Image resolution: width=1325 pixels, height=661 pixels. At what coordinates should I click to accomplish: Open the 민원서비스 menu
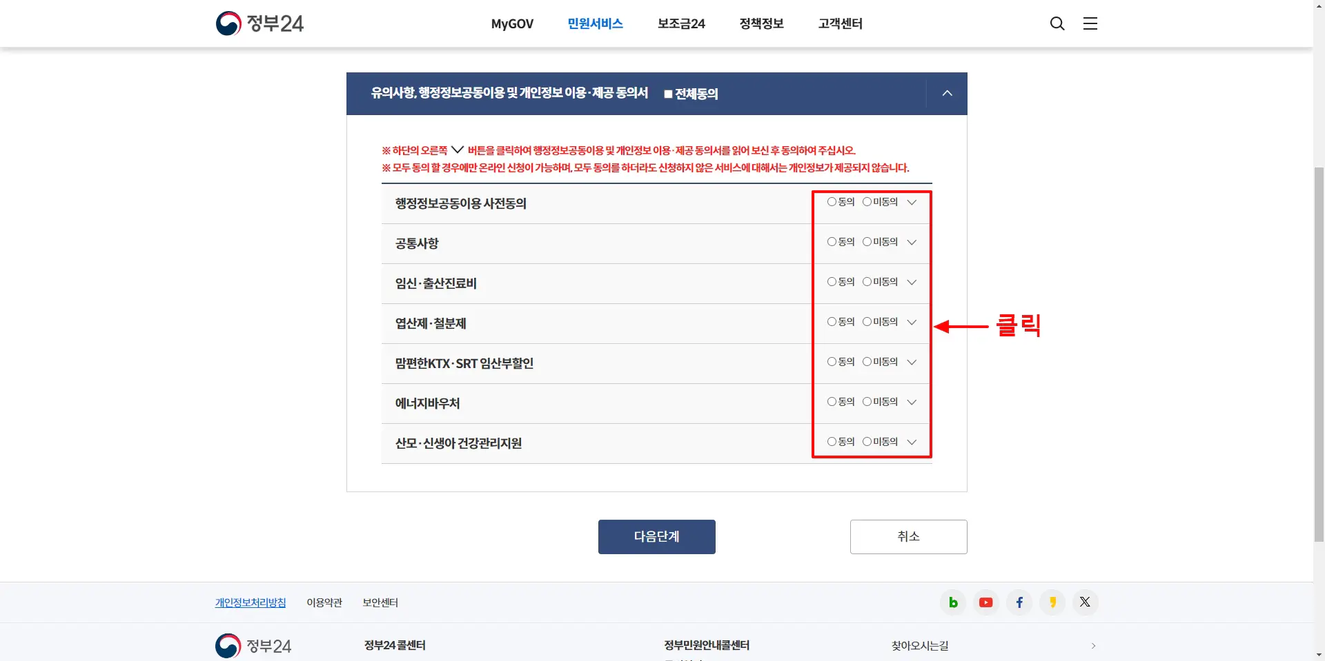point(596,23)
